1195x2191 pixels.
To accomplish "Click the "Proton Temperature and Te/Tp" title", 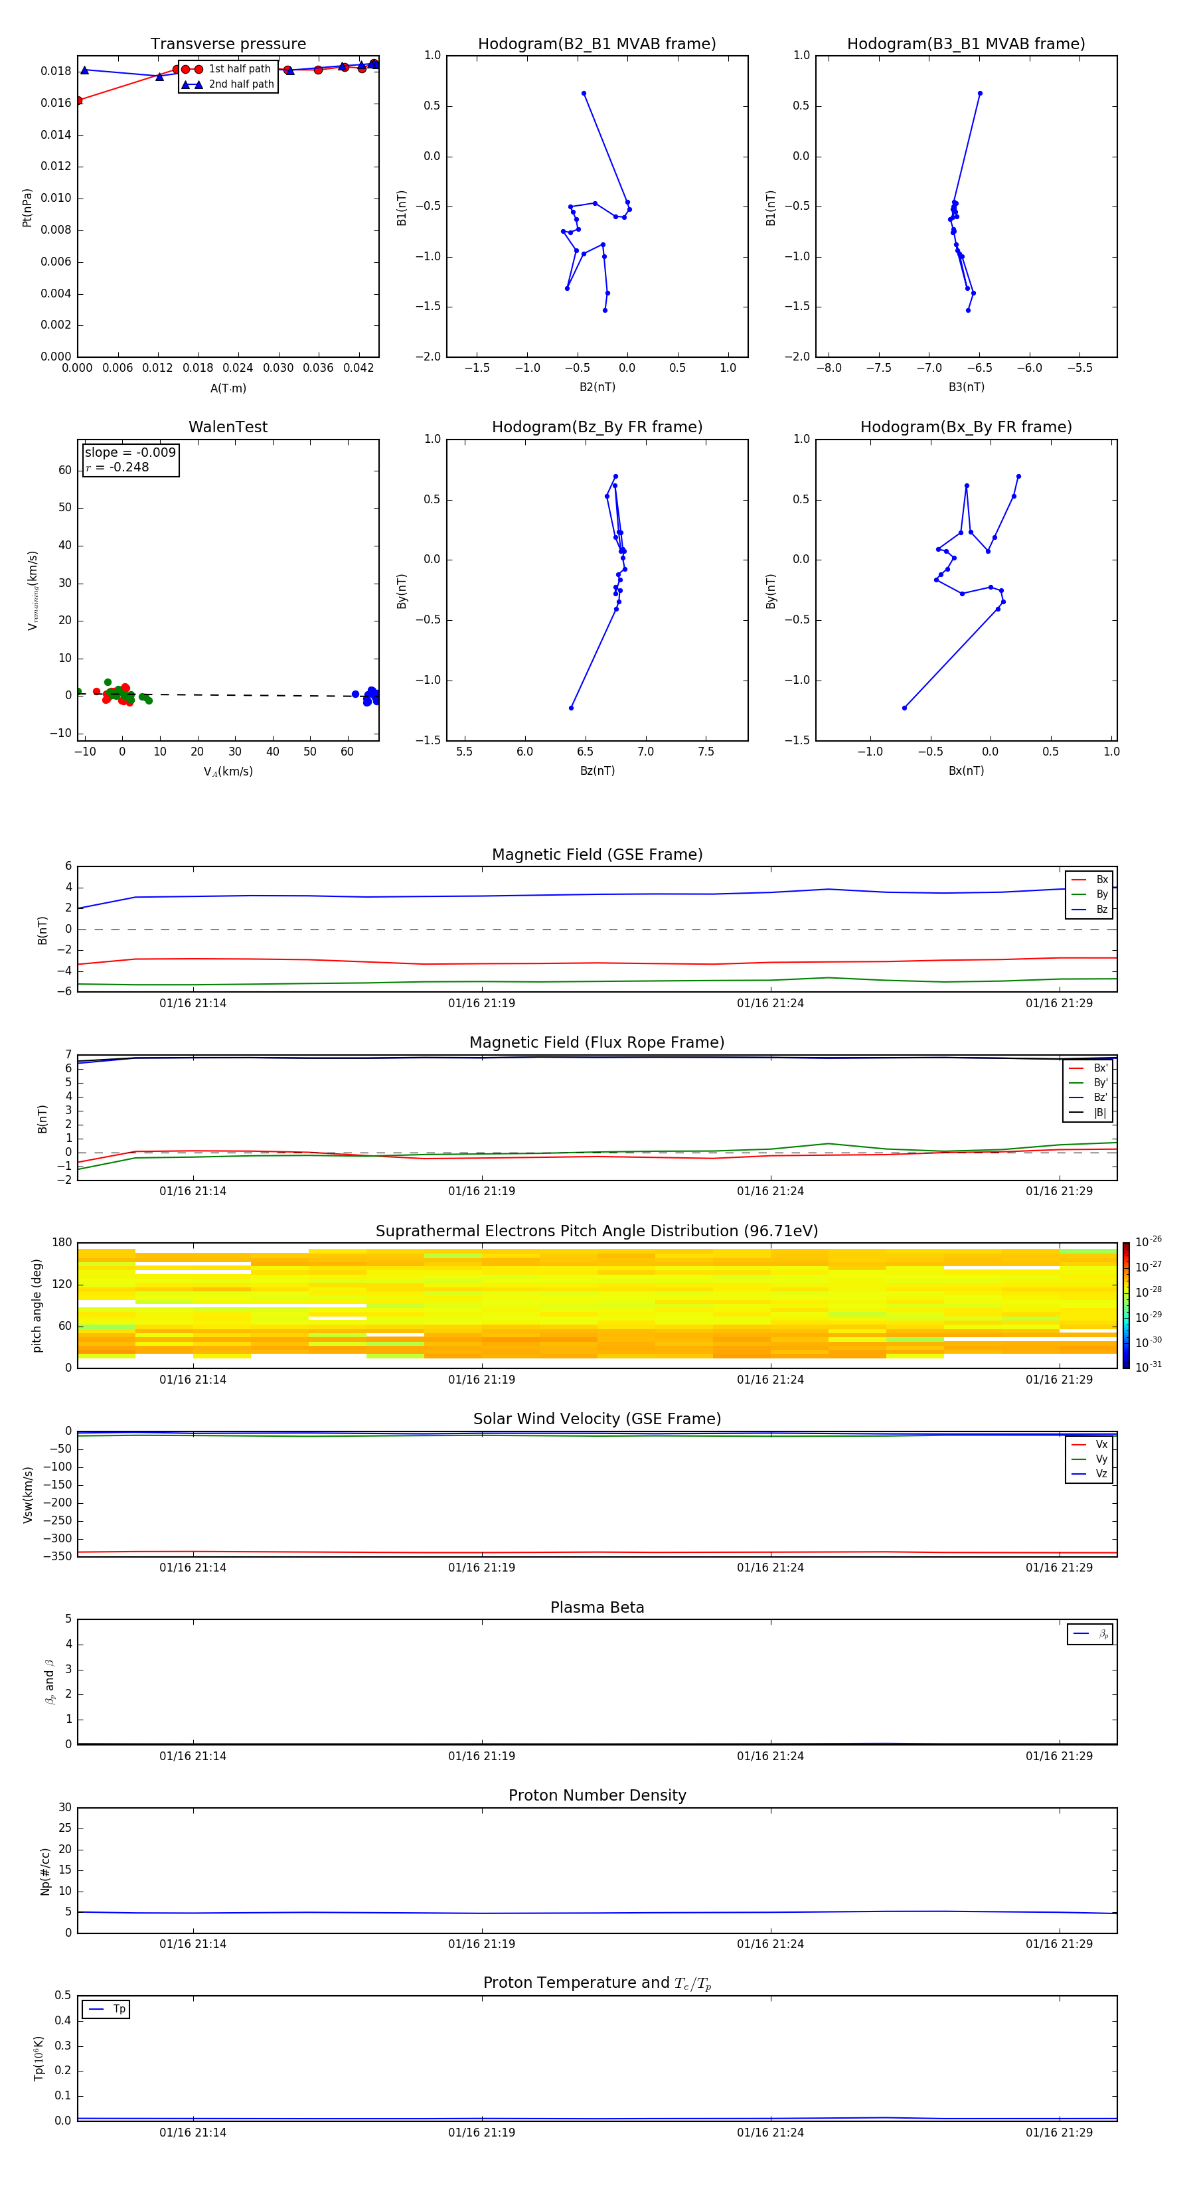I will [597, 1983].
